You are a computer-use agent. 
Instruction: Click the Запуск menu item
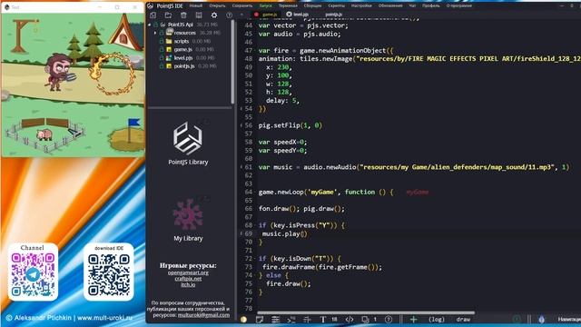[x=265, y=6]
